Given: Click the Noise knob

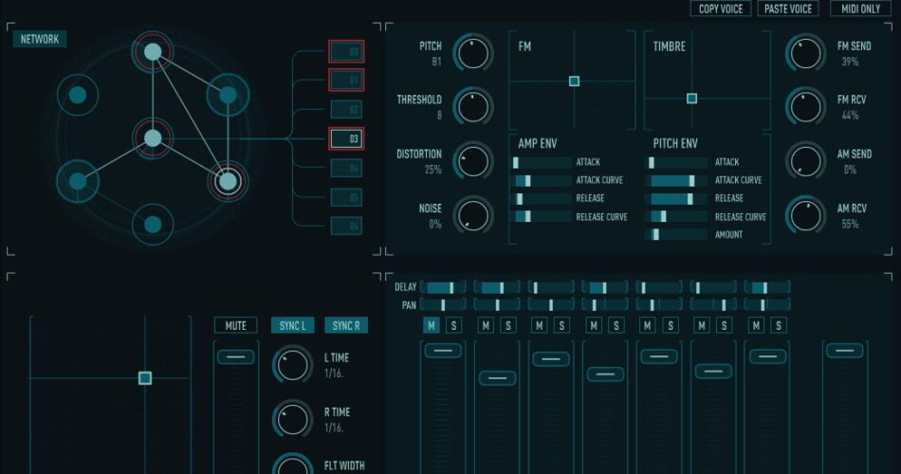Looking at the screenshot, I should tap(473, 214).
